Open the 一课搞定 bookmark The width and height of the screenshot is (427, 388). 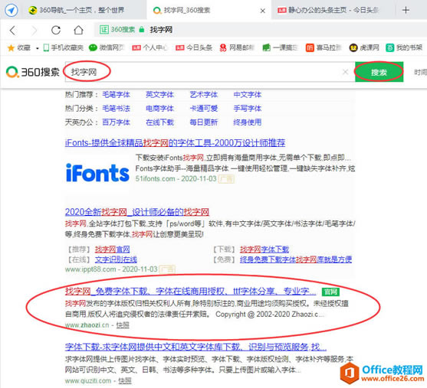coord(280,48)
